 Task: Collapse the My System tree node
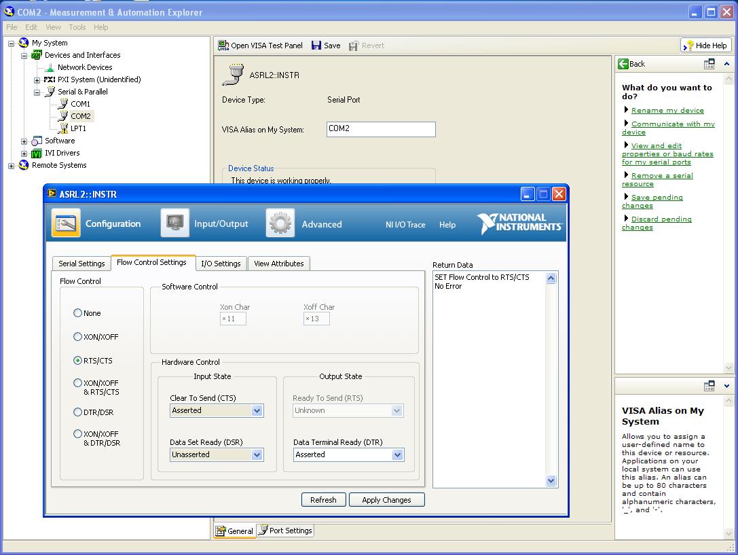click(x=12, y=43)
